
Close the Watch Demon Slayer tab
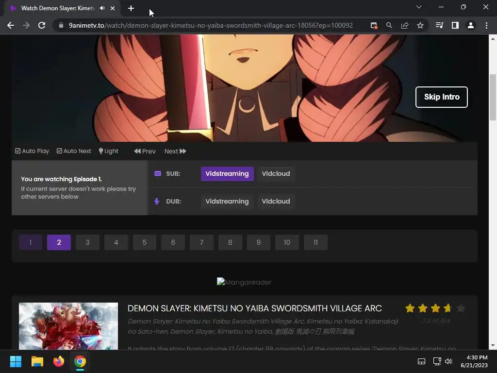(x=113, y=8)
